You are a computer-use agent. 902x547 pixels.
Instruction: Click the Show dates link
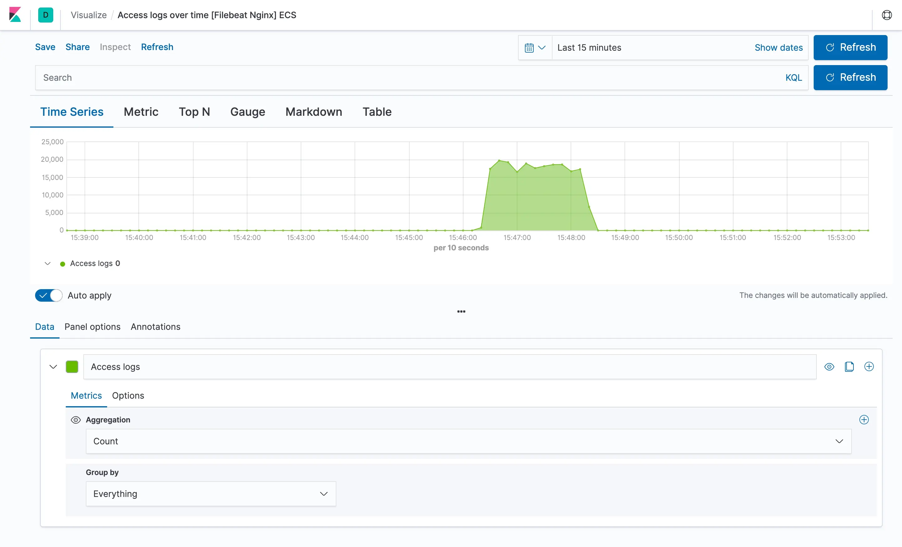(778, 48)
